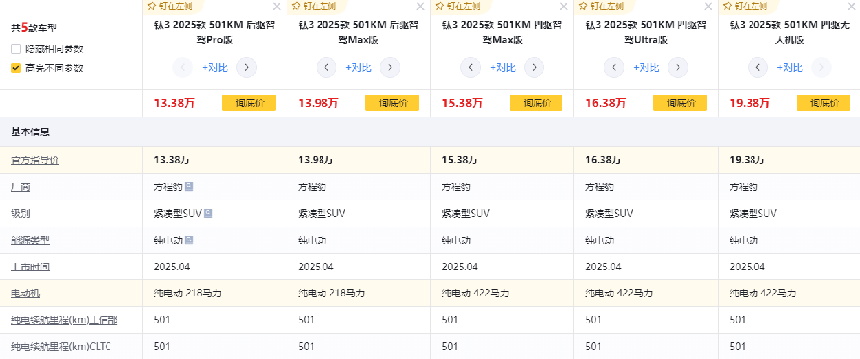Click the info icon beside first 方程豹
This screenshot has width=860, height=359.
[189, 186]
